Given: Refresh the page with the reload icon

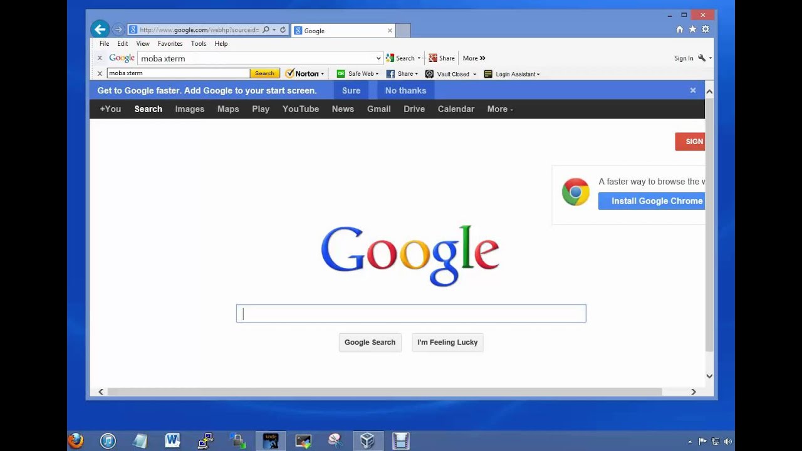Looking at the screenshot, I should (x=283, y=29).
